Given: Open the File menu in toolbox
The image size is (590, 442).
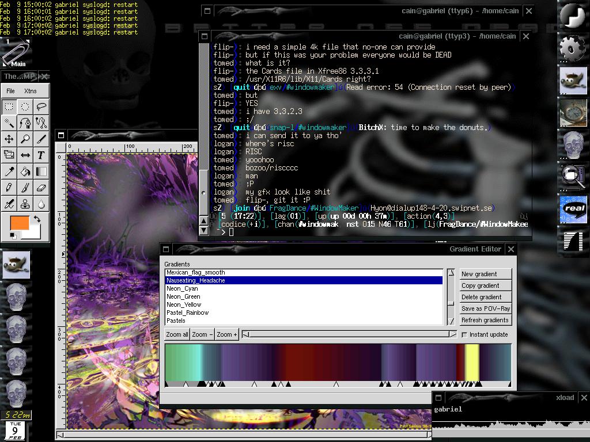Looking at the screenshot, I should [x=10, y=91].
